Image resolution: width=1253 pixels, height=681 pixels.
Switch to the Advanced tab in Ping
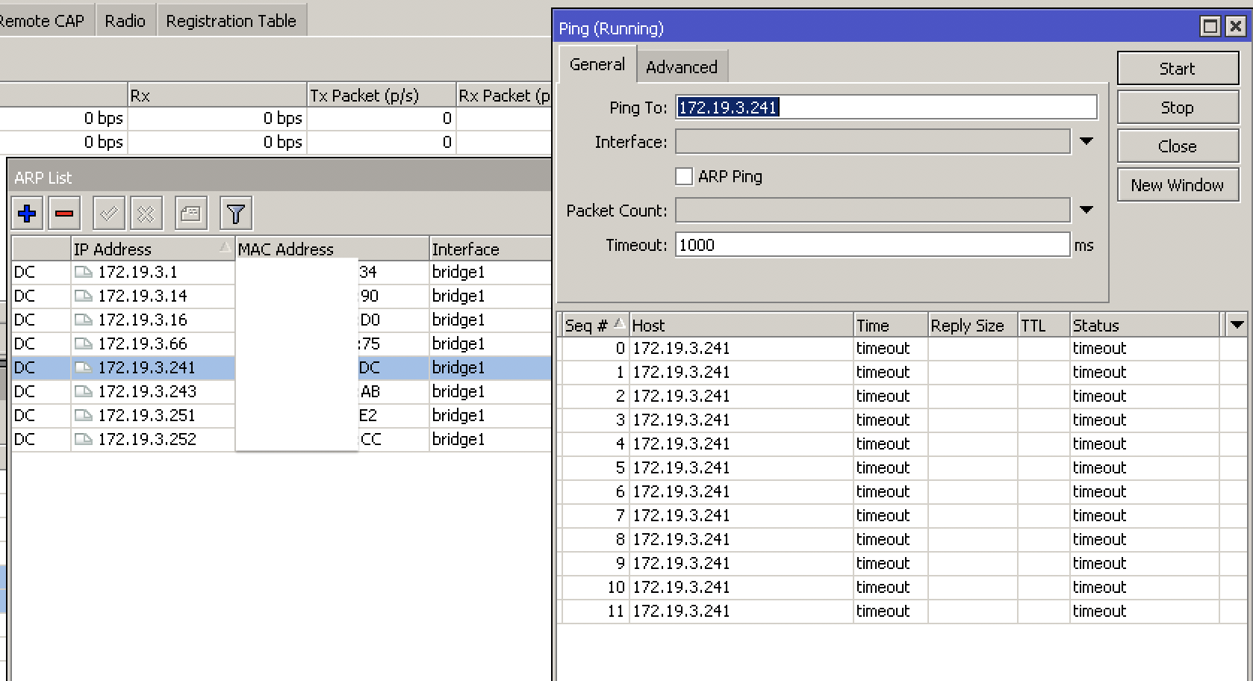pyautogui.click(x=681, y=66)
